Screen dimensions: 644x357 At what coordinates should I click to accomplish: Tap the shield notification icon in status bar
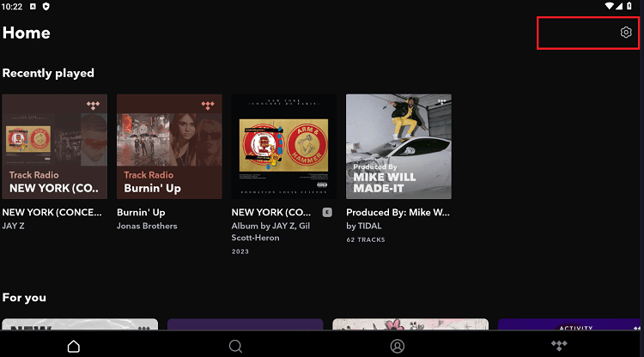tap(46, 6)
